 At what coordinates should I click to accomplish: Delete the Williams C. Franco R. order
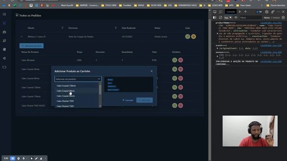(x=193, y=37)
